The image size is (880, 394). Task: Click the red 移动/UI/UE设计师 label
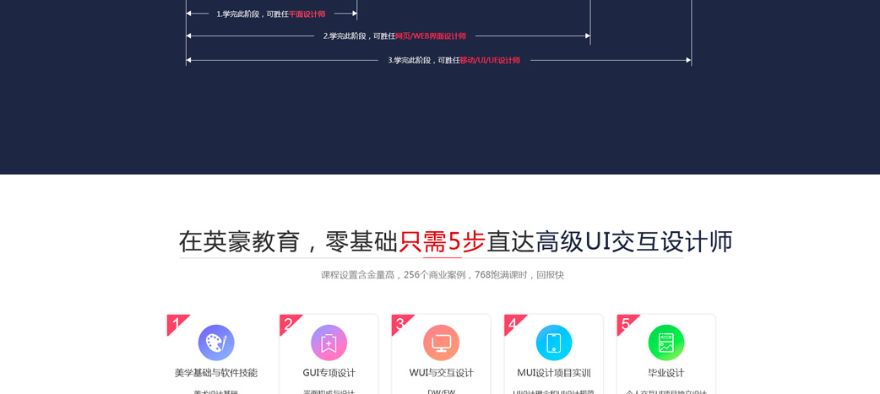point(490,60)
